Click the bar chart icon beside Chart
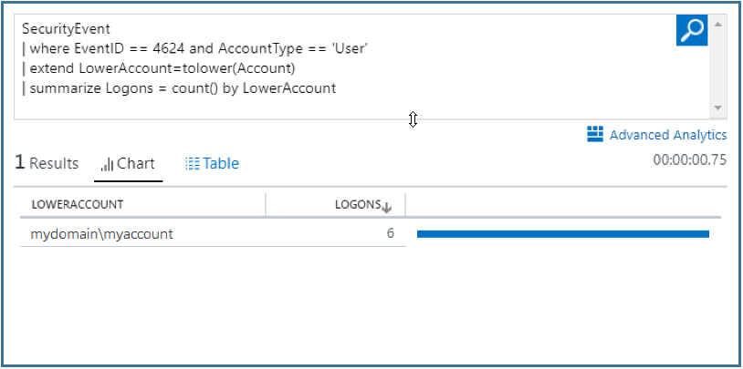The height and width of the screenshot is (369, 743). pyautogui.click(x=107, y=164)
